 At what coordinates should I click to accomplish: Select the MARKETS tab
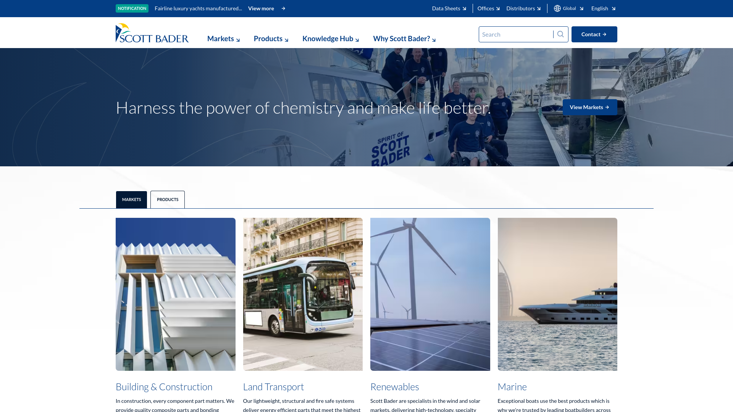131,200
